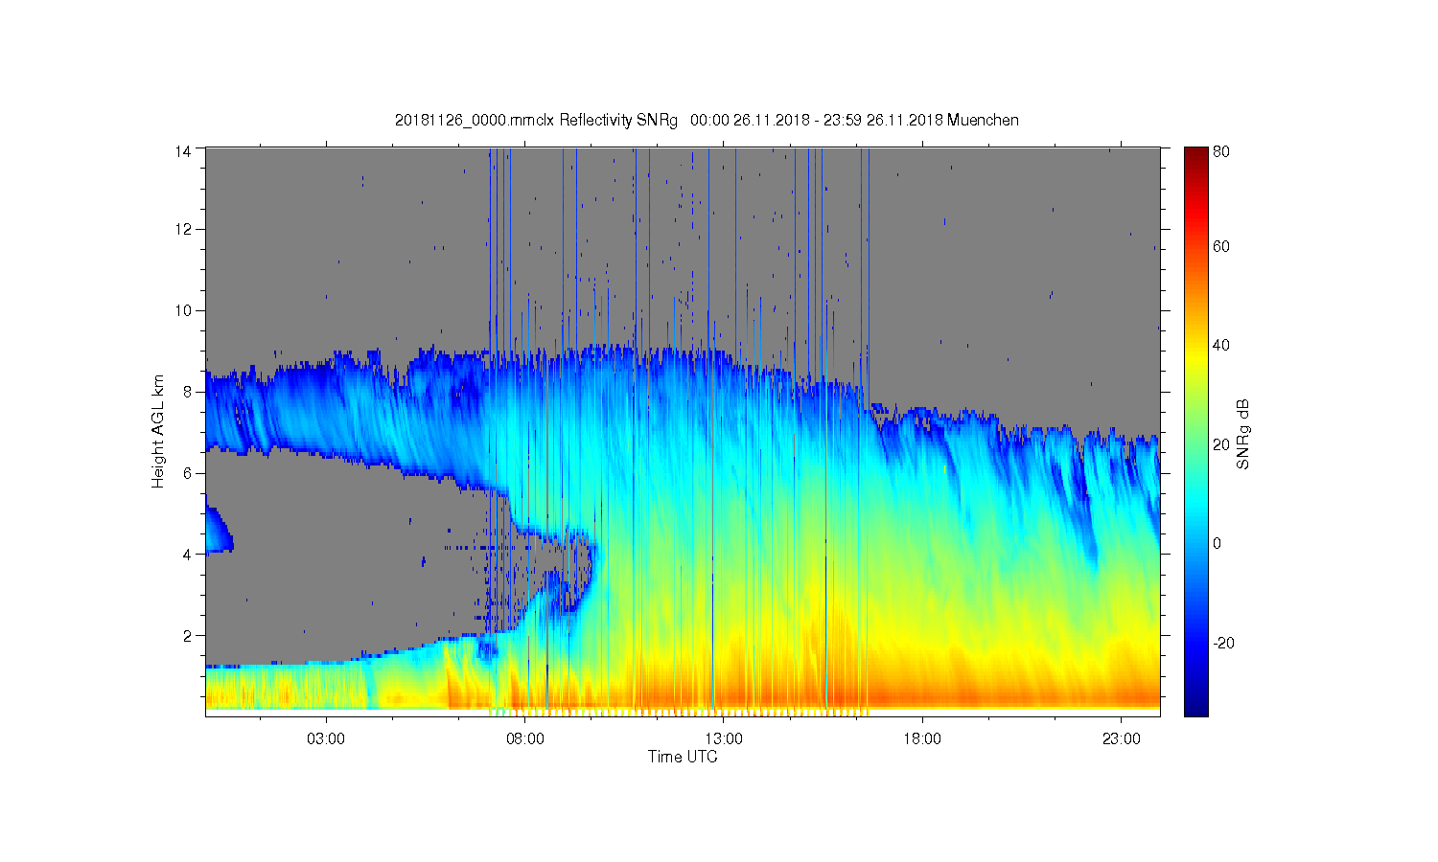Viewport: 1438px width, 862px height.
Task: Click the colorbar value 40
Action: tap(1221, 346)
